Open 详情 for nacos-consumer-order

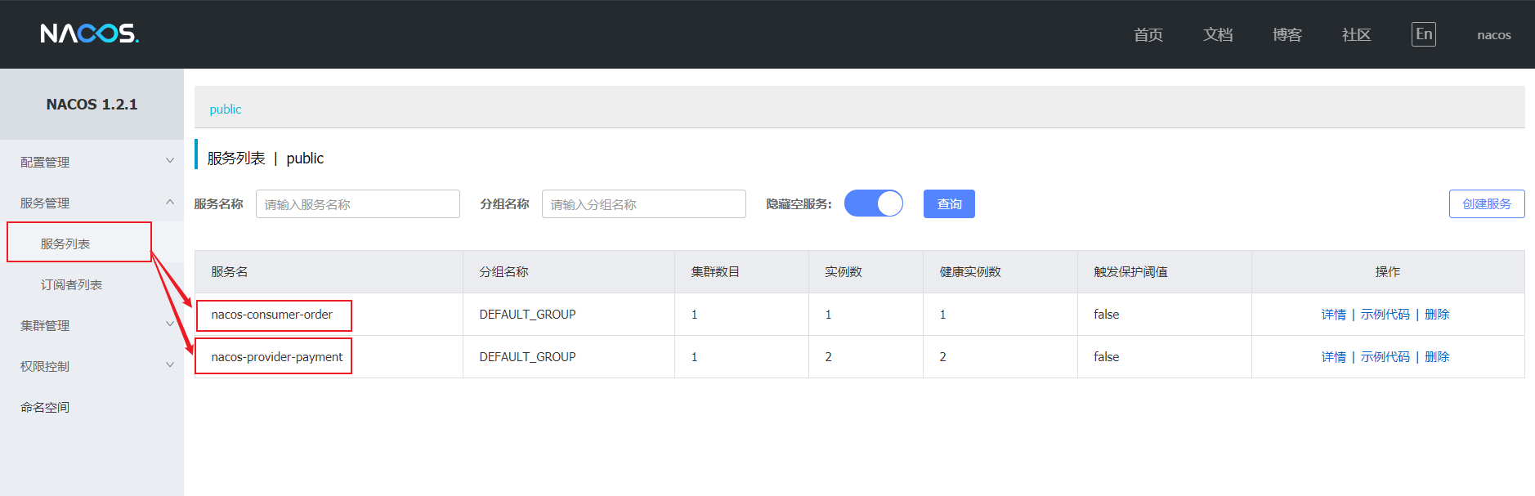(x=1334, y=315)
